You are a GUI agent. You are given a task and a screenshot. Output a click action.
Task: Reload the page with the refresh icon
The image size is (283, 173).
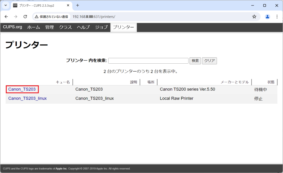click(25, 17)
